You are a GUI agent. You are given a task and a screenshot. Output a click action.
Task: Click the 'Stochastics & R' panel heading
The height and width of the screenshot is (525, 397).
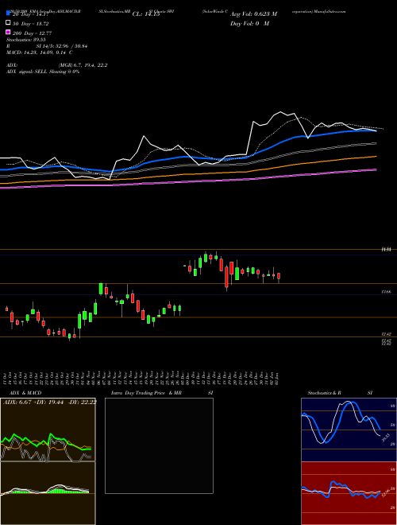tap(325, 393)
